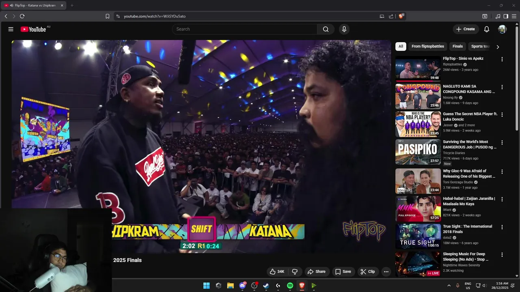Open FlipTop - Sinio vs Apekz thumbnail
This screenshot has height=292, width=520.
click(x=418, y=69)
